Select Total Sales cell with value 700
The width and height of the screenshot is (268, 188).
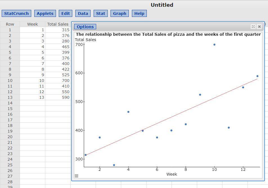point(58,80)
